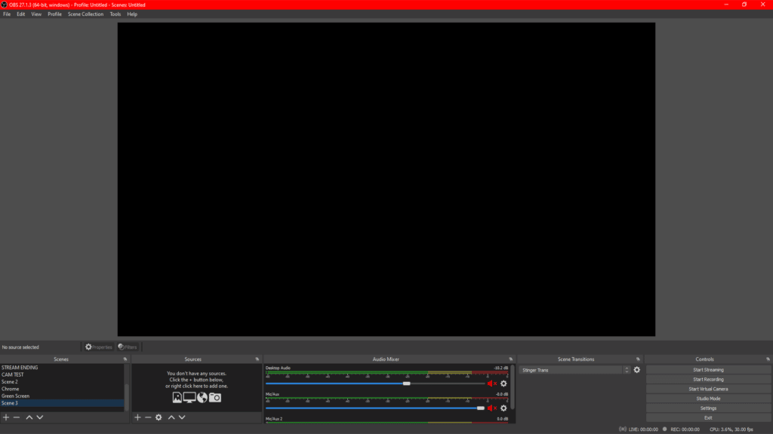Open the Tools menu
This screenshot has width=773, height=434.
click(x=115, y=14)
